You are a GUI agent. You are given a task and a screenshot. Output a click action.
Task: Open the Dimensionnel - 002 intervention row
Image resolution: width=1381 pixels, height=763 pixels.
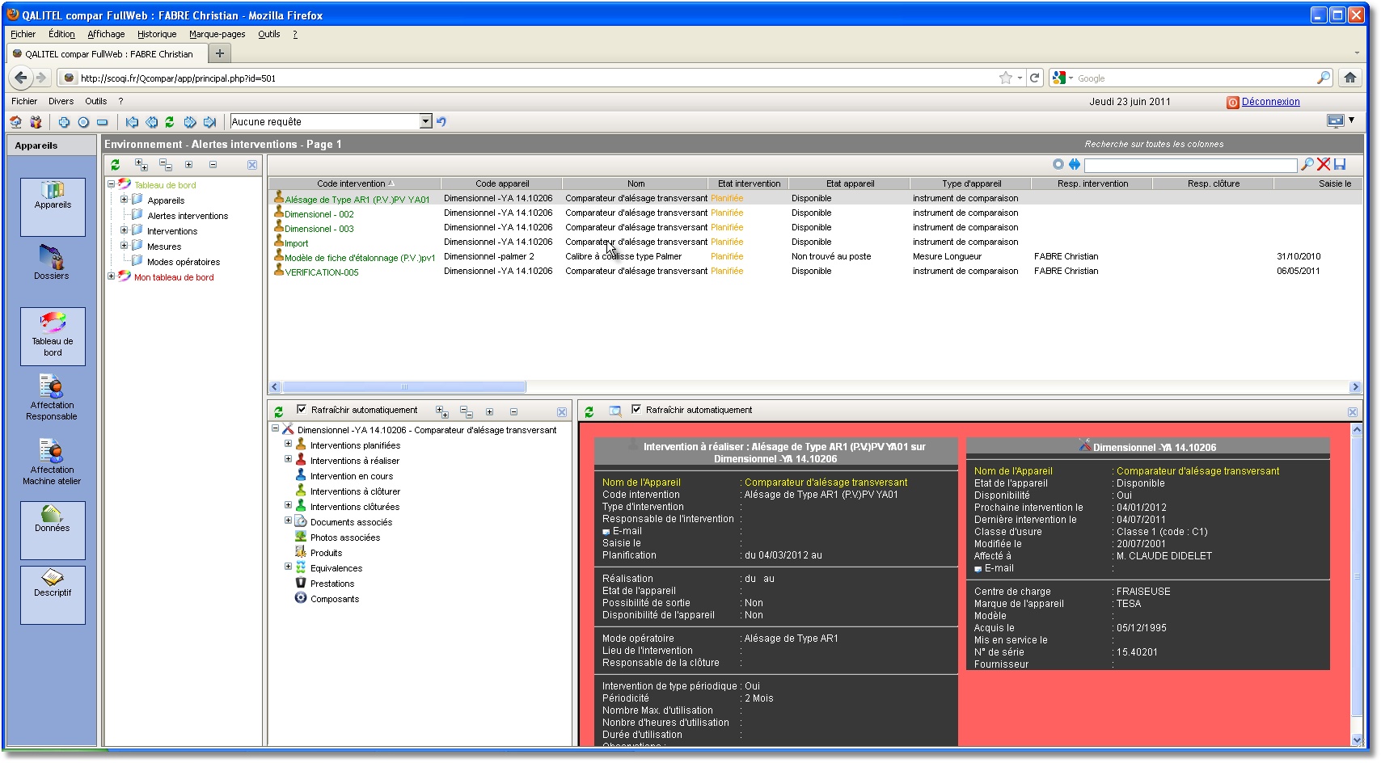click(x=319, y=214)
